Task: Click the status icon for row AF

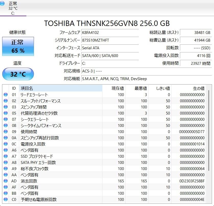Action: [6, 187]
